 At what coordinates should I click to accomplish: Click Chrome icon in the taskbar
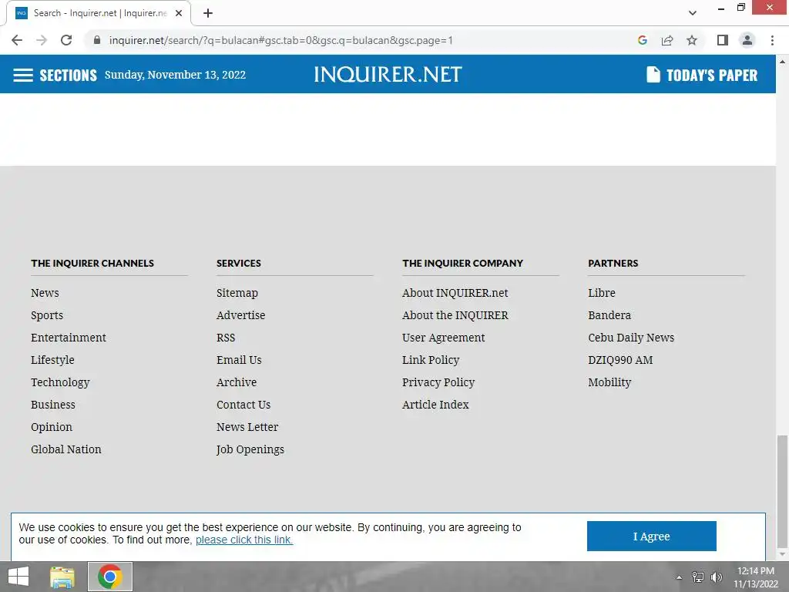coord(110,577)
